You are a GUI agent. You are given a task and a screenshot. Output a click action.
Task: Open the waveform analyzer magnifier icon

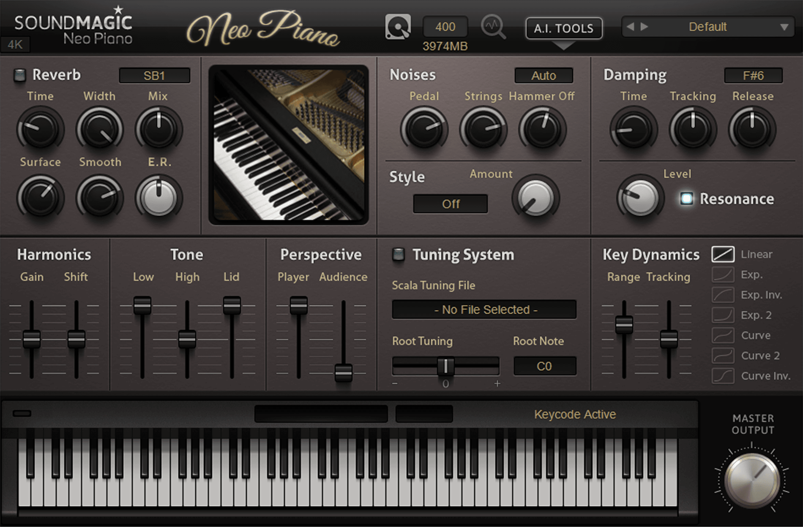pos(494,26)
